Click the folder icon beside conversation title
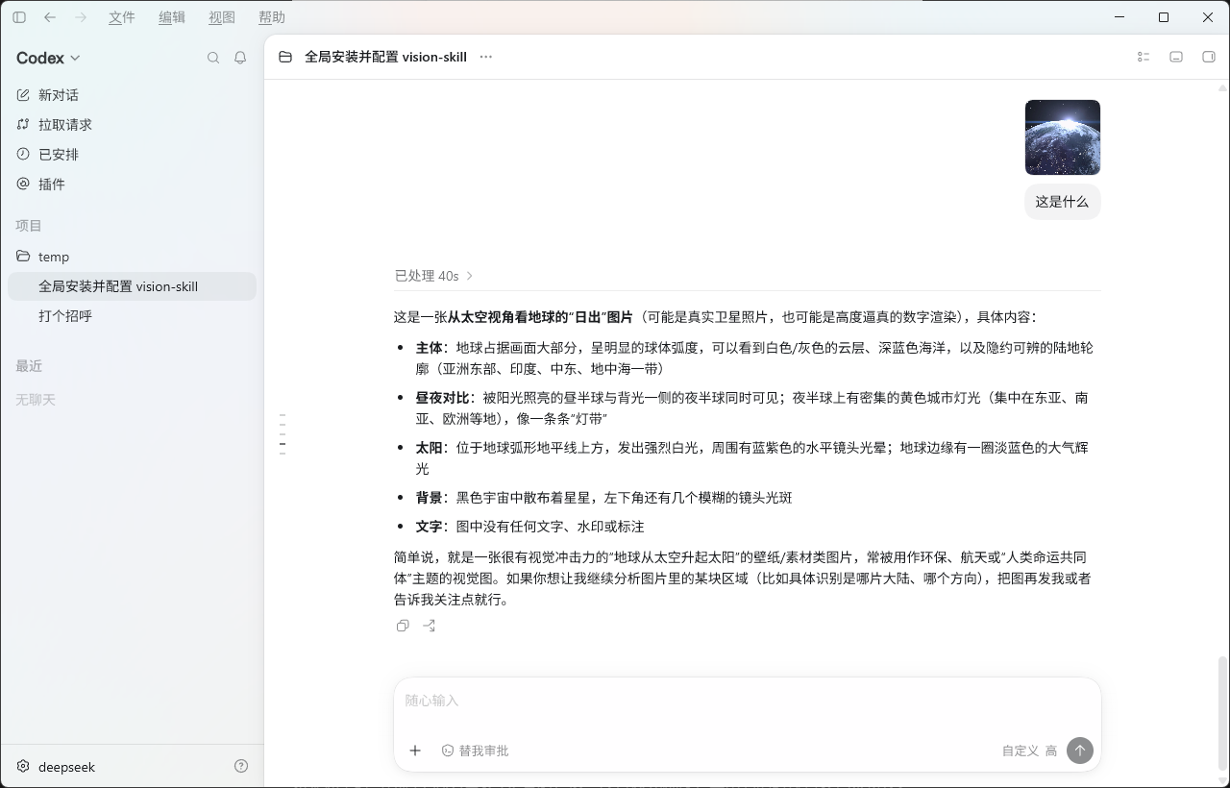Screen dimensions: 1230x788 tap(285, 57)
